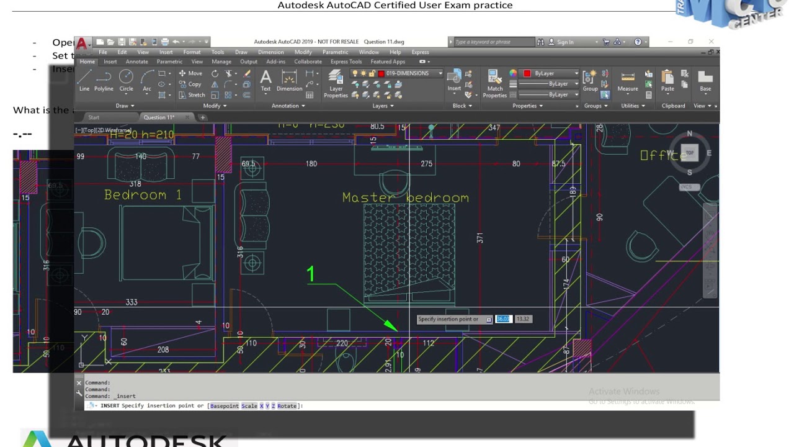The image size is (794, 447).
Task: Toggle layer on/off light bulb icon
Action: pyautogui.click(x=355, y=73)
